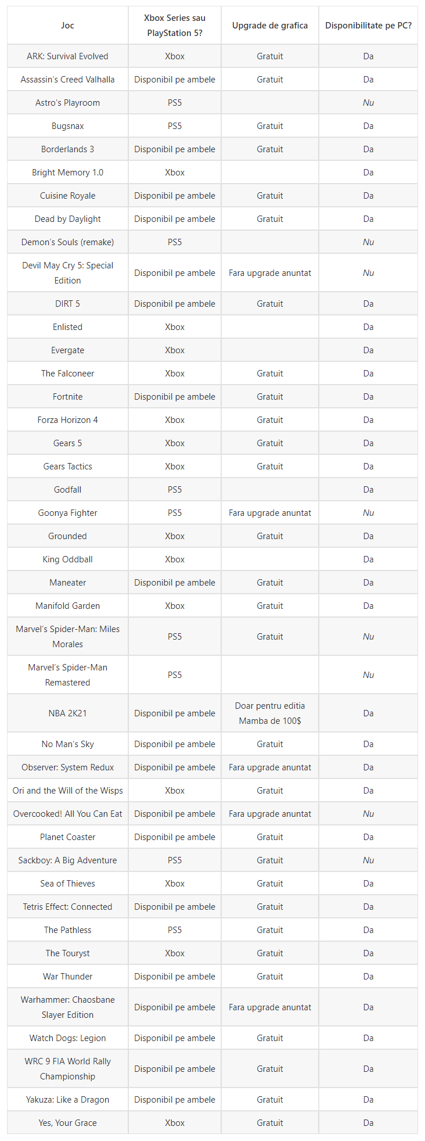
Task: Click the "Upgrade de grafica" column header
Action: [270, 26]
